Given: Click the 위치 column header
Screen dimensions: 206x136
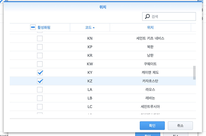Looking at the screenshot, I should (x=150, y=27).
